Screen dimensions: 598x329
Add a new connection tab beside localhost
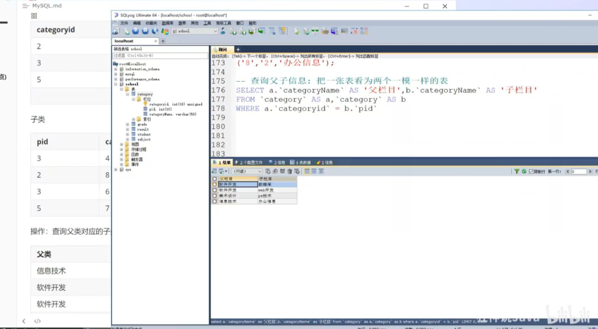[x=163, y=41]
